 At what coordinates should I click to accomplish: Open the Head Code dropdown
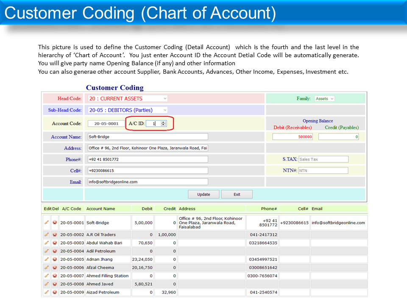pos(127,98)
